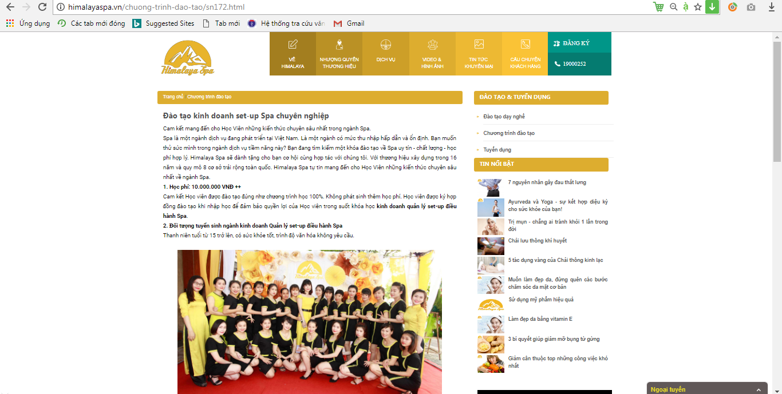Go back with the browser back arrow

pos(10,7)
